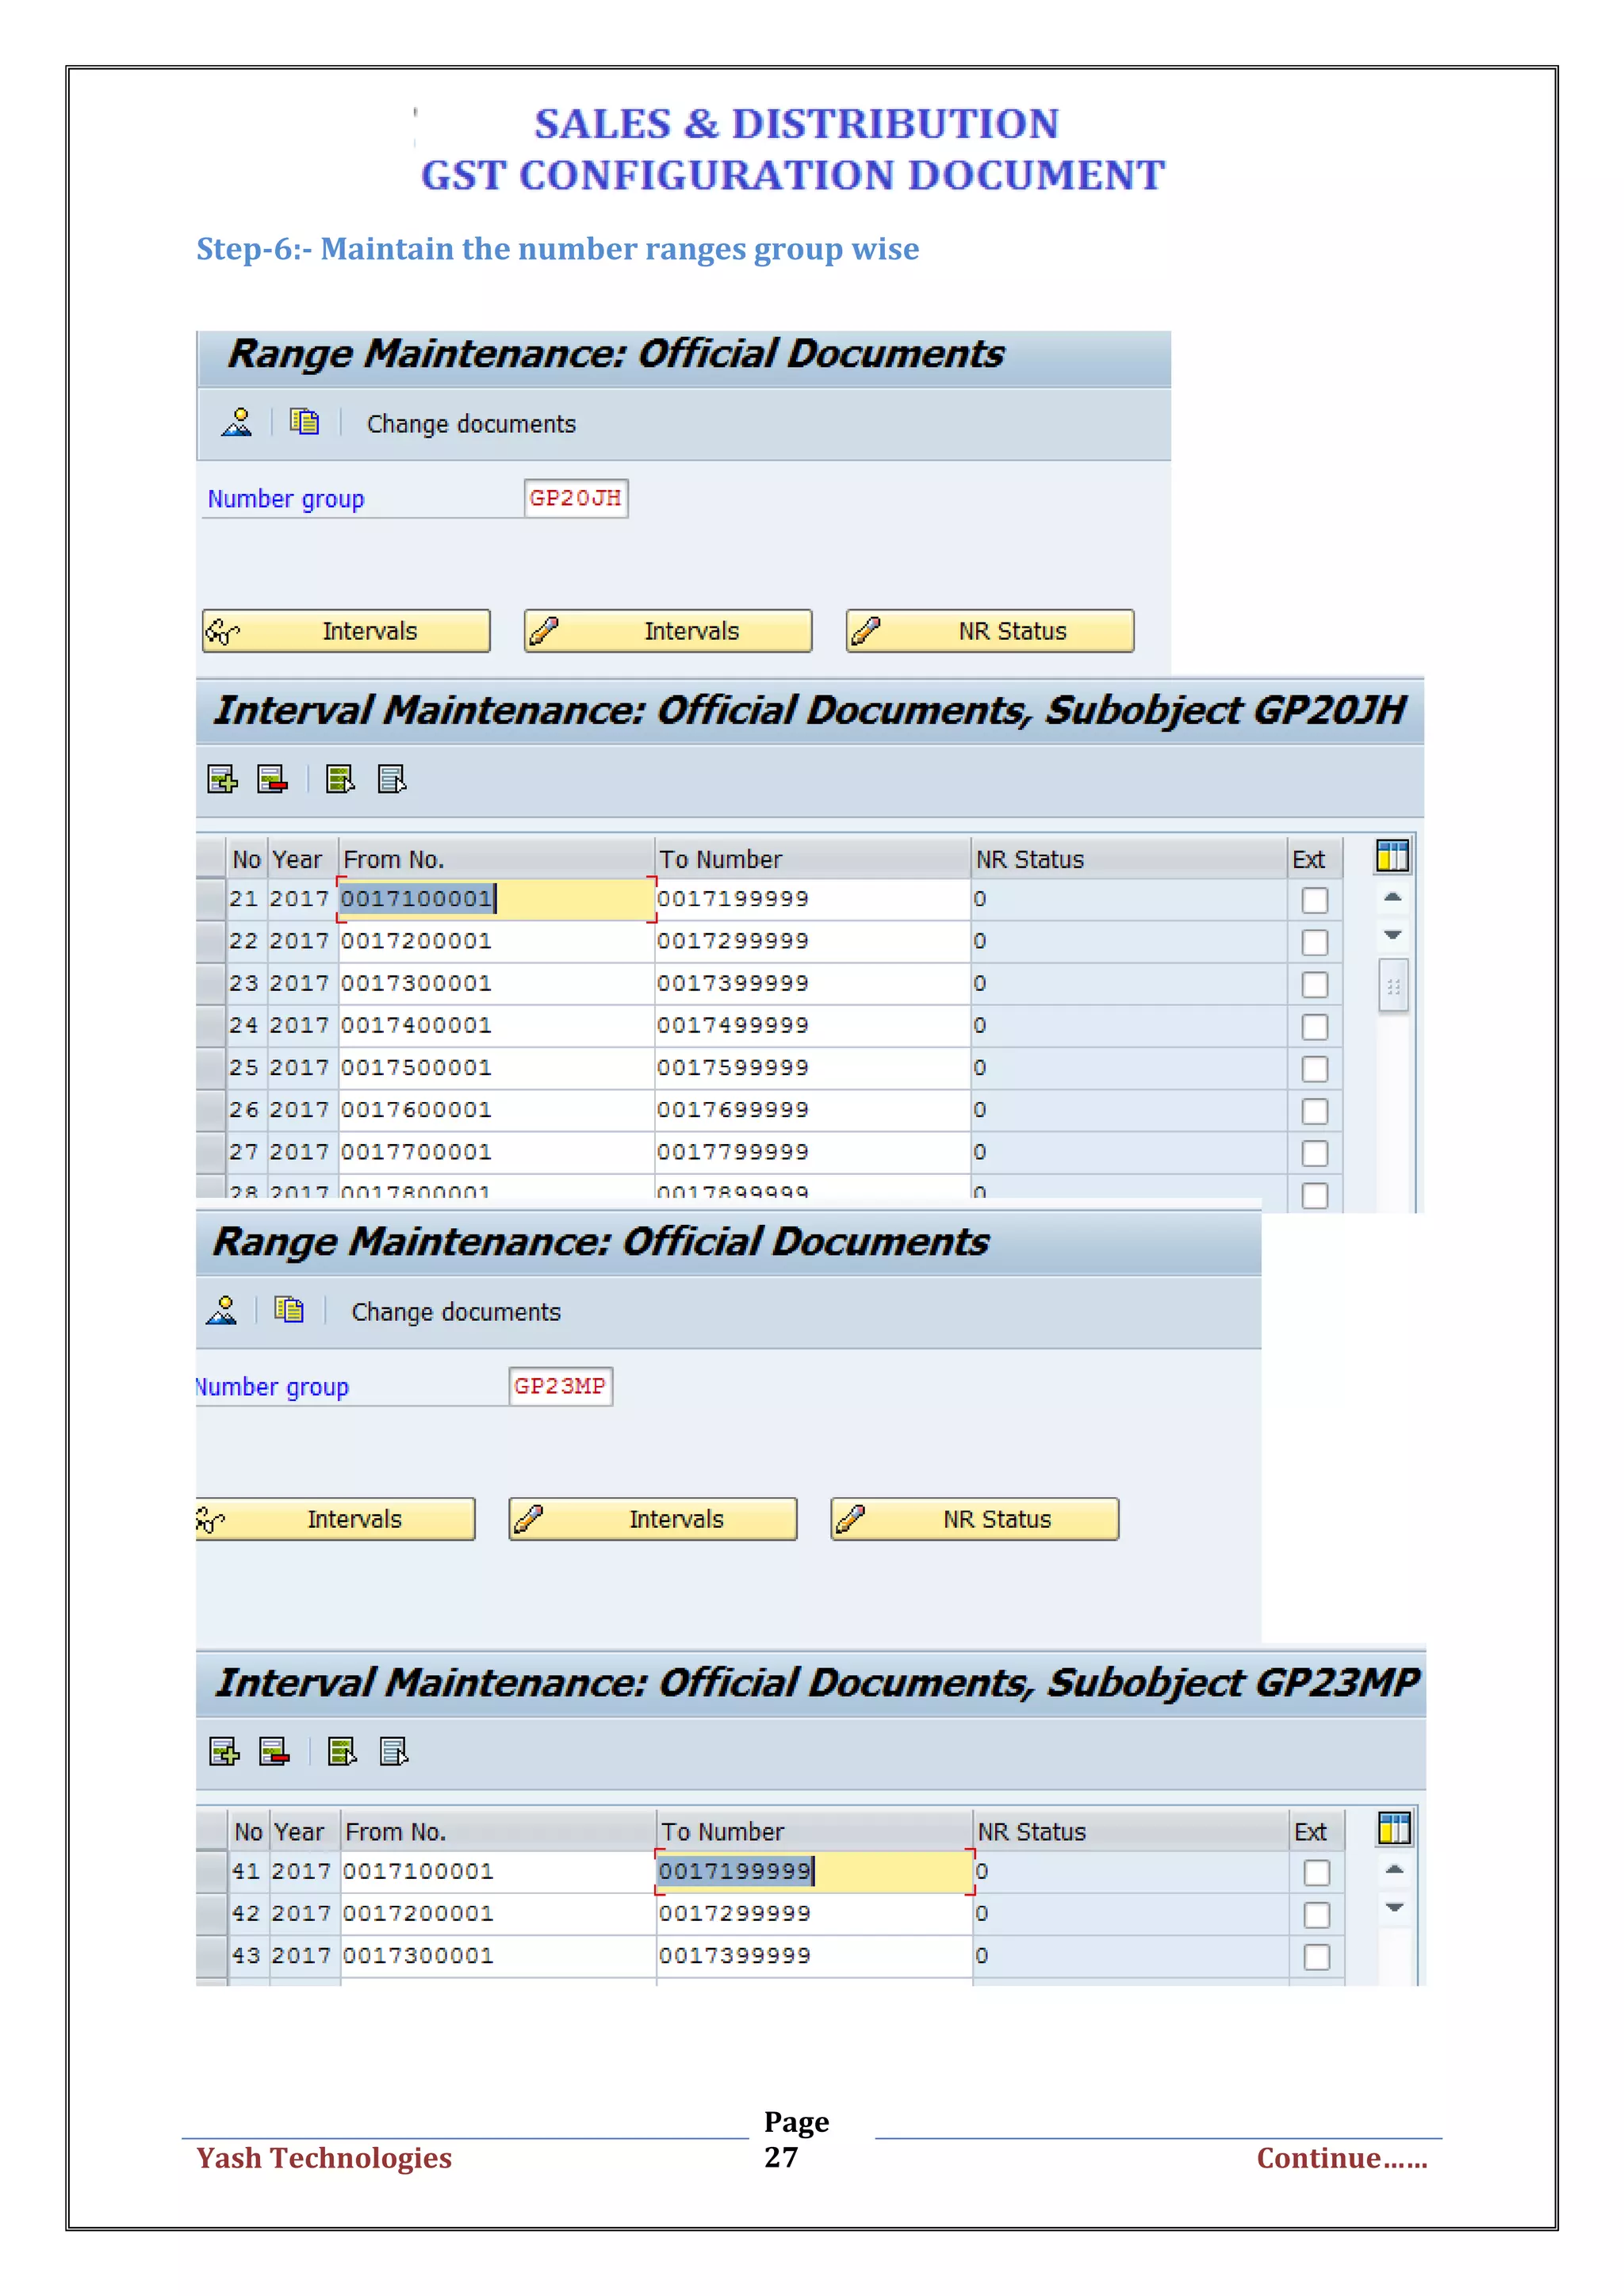The width and height of the screenshot is (1624, 2296).
Task: Click From No. 0017100001 in row 41
Action: click(x=498, y=1871)
